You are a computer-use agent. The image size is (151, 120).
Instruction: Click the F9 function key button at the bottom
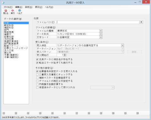[101, 113]
